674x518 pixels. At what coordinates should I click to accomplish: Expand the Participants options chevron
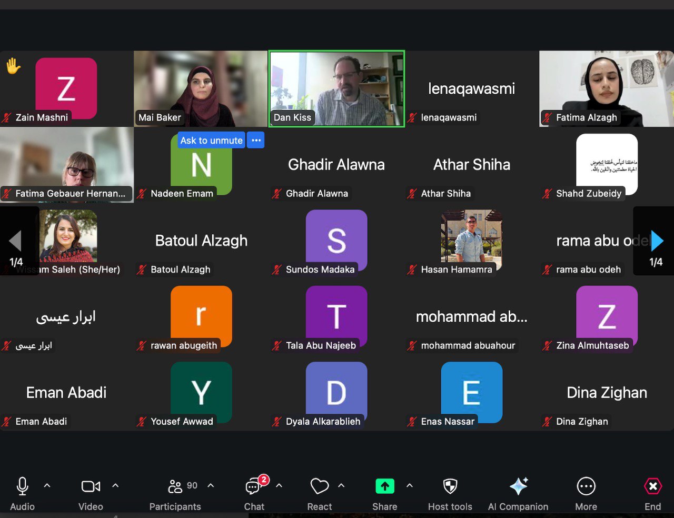click(211, 485)
